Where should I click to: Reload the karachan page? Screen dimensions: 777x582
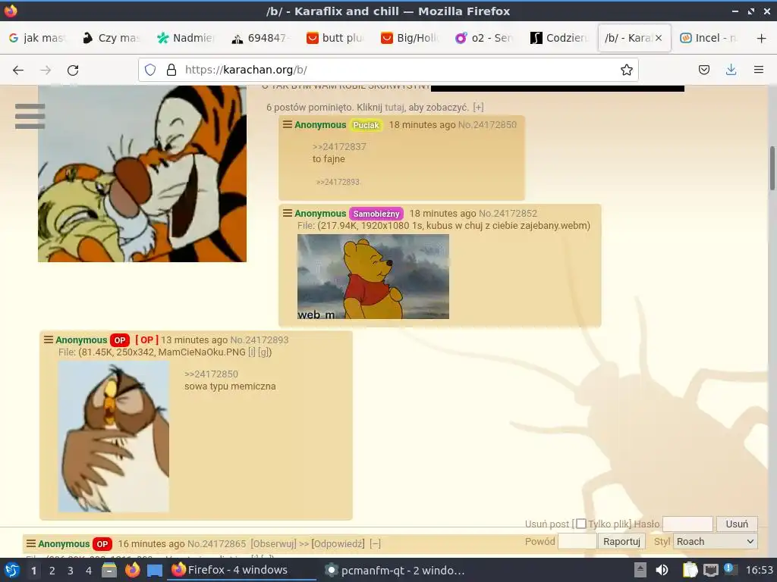(73, 70)
